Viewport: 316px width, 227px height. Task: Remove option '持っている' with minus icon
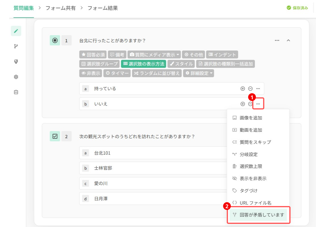(x=250, y=89)
